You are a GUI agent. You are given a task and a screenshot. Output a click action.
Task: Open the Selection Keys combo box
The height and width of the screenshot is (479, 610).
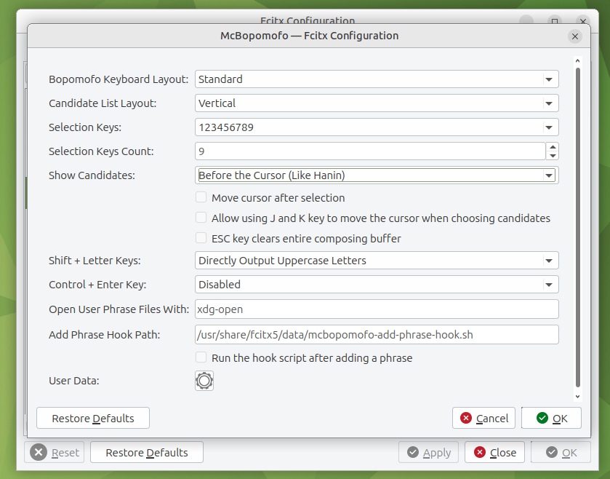point(377,127)
